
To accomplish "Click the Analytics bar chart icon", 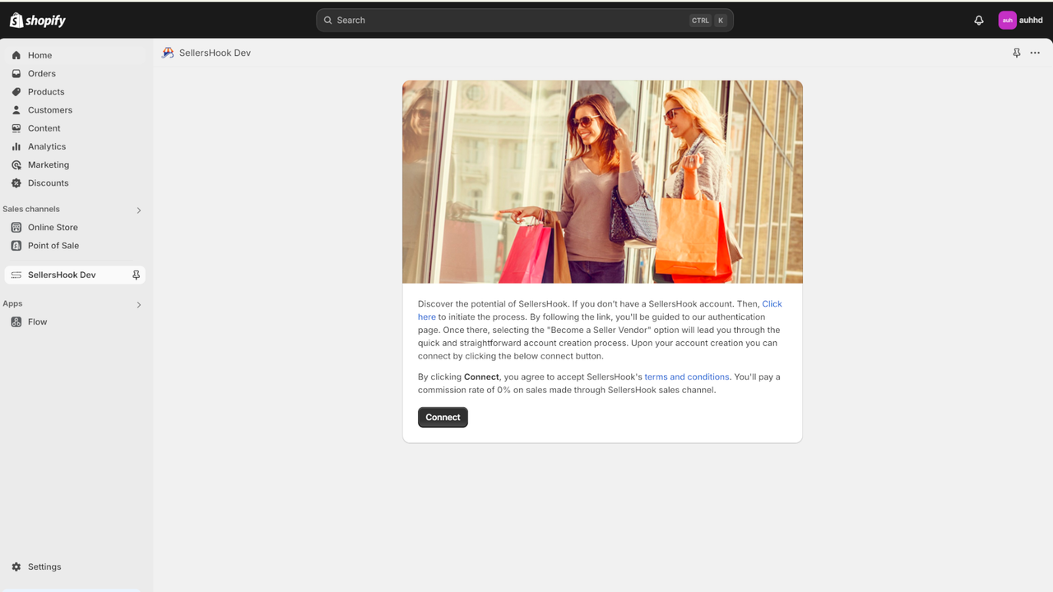I will (x=16, y=146).
